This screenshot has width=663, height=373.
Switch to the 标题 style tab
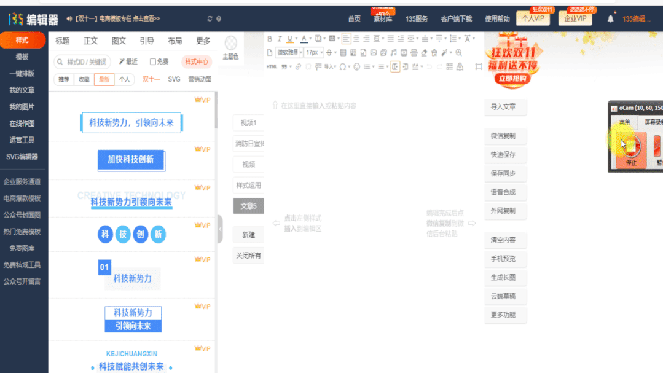[62, 41]
